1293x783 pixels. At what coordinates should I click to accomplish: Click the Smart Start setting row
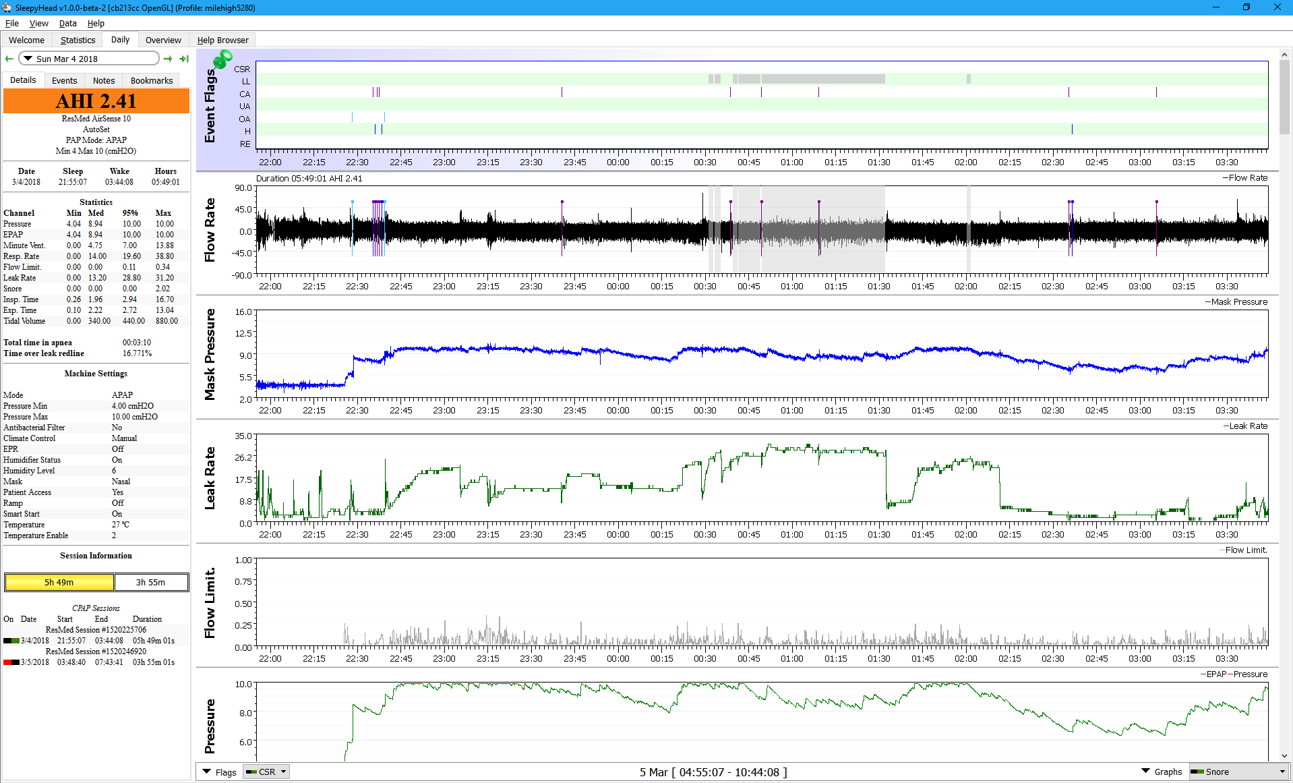click(x=96, y=514)
